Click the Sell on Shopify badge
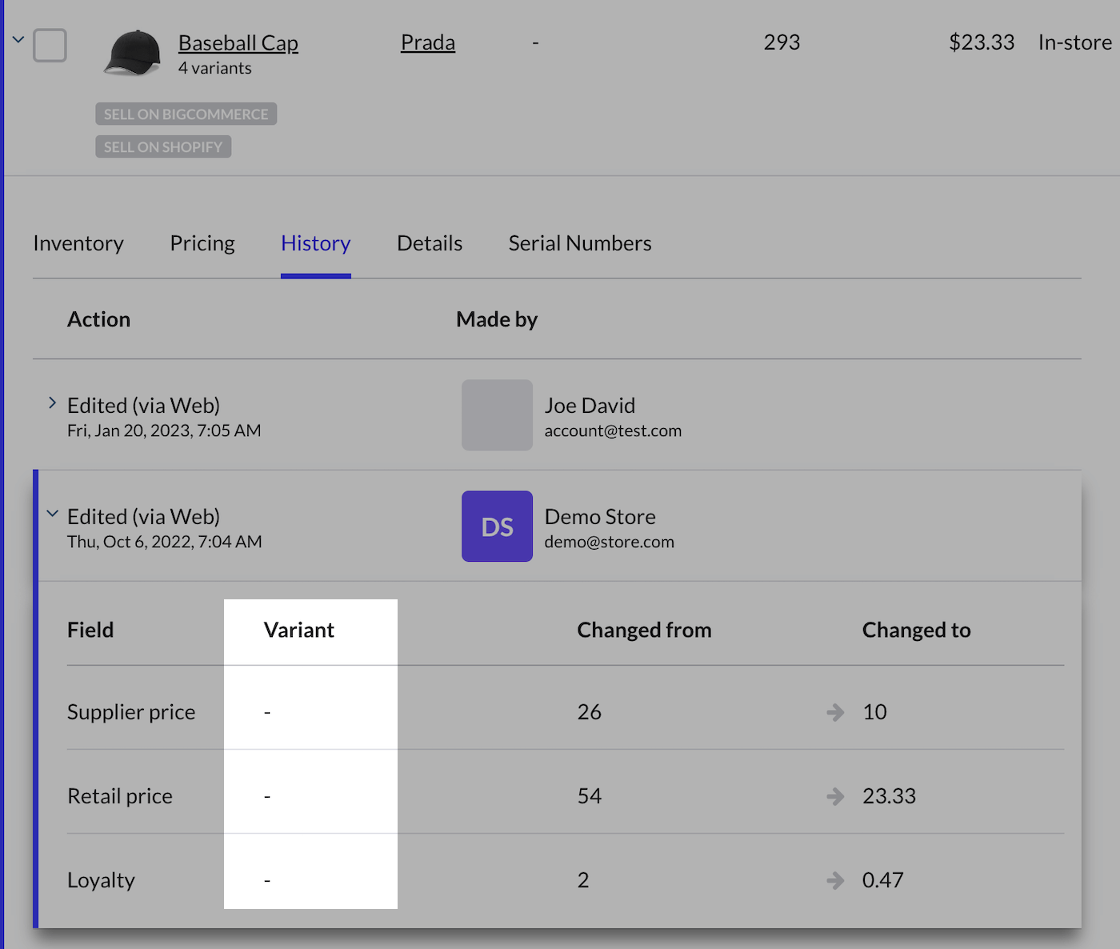Image resolution: width=1120 pixels, height=949 pixels. 163,147
